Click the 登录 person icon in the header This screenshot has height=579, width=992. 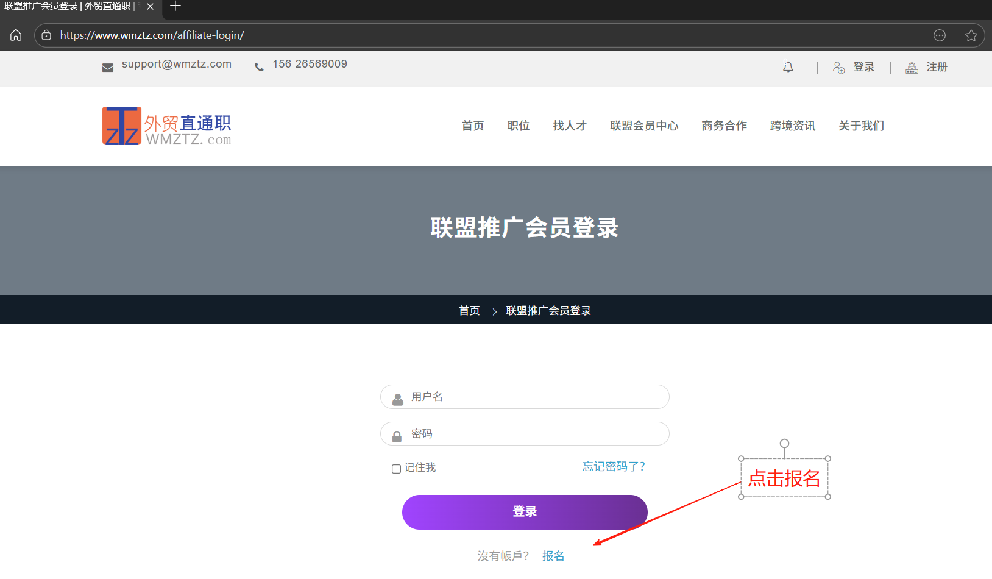839,67
